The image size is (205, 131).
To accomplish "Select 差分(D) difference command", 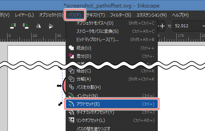I will pos(112,56).
